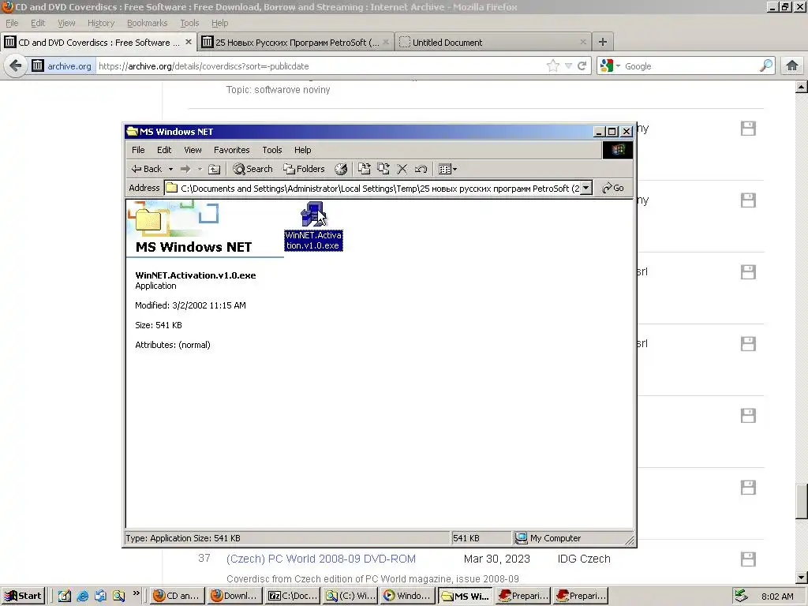Go Up one folder level
This screenshot has width=808, height=606.
pos(215,169)
